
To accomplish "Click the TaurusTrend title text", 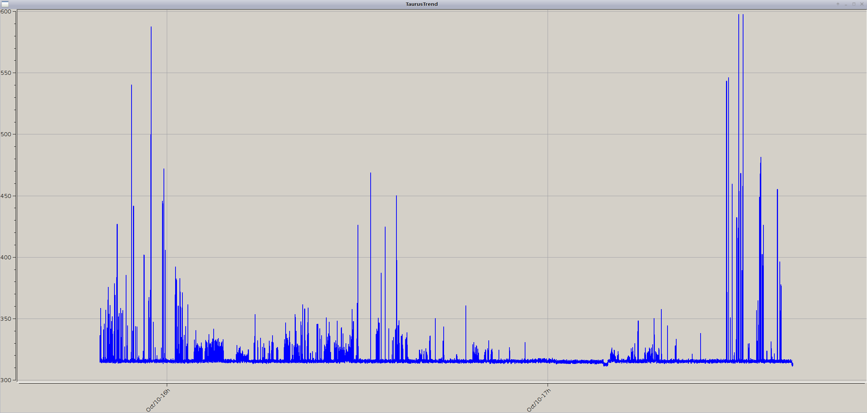I will point(422,4).
